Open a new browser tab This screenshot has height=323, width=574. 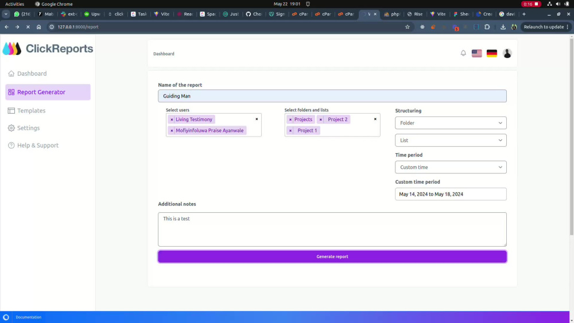(x=524, y=14)
